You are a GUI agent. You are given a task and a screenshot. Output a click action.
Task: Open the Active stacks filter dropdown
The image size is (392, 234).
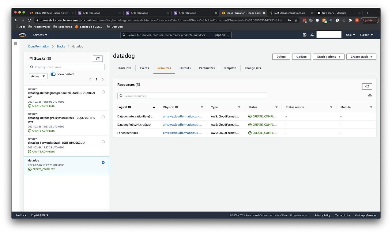(38, 76)
